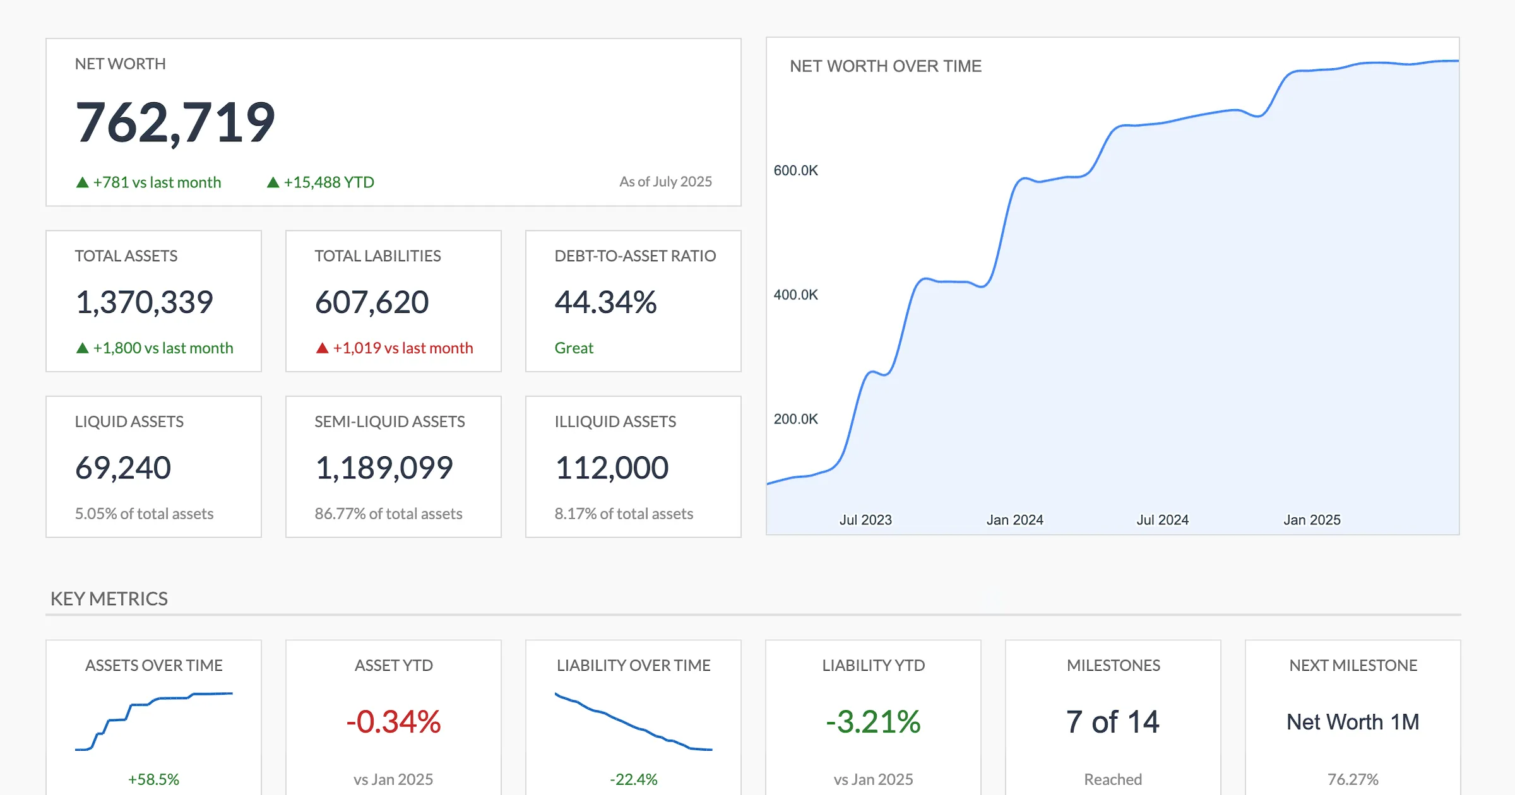This screenshot has height=795, width=1515.
Task: Click the Debt-to-Asset Ratio gauge value 44.34%
Action: coord(605,302)
